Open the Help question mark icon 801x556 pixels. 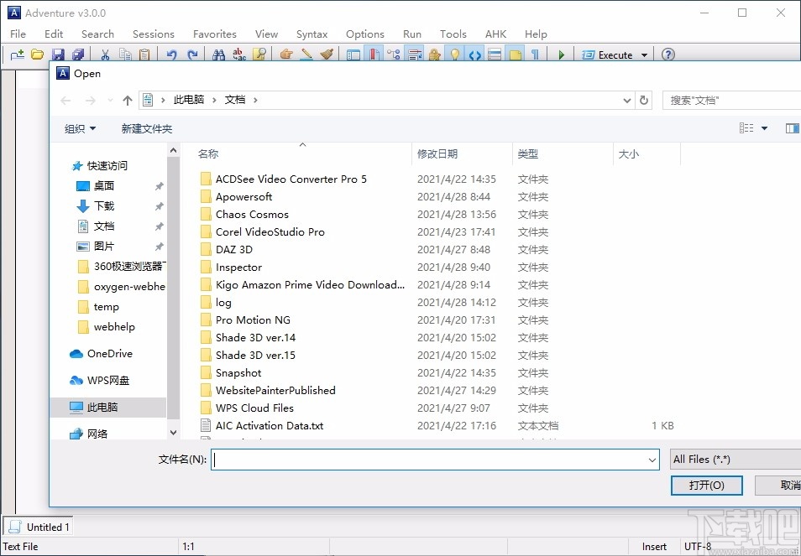668,54
